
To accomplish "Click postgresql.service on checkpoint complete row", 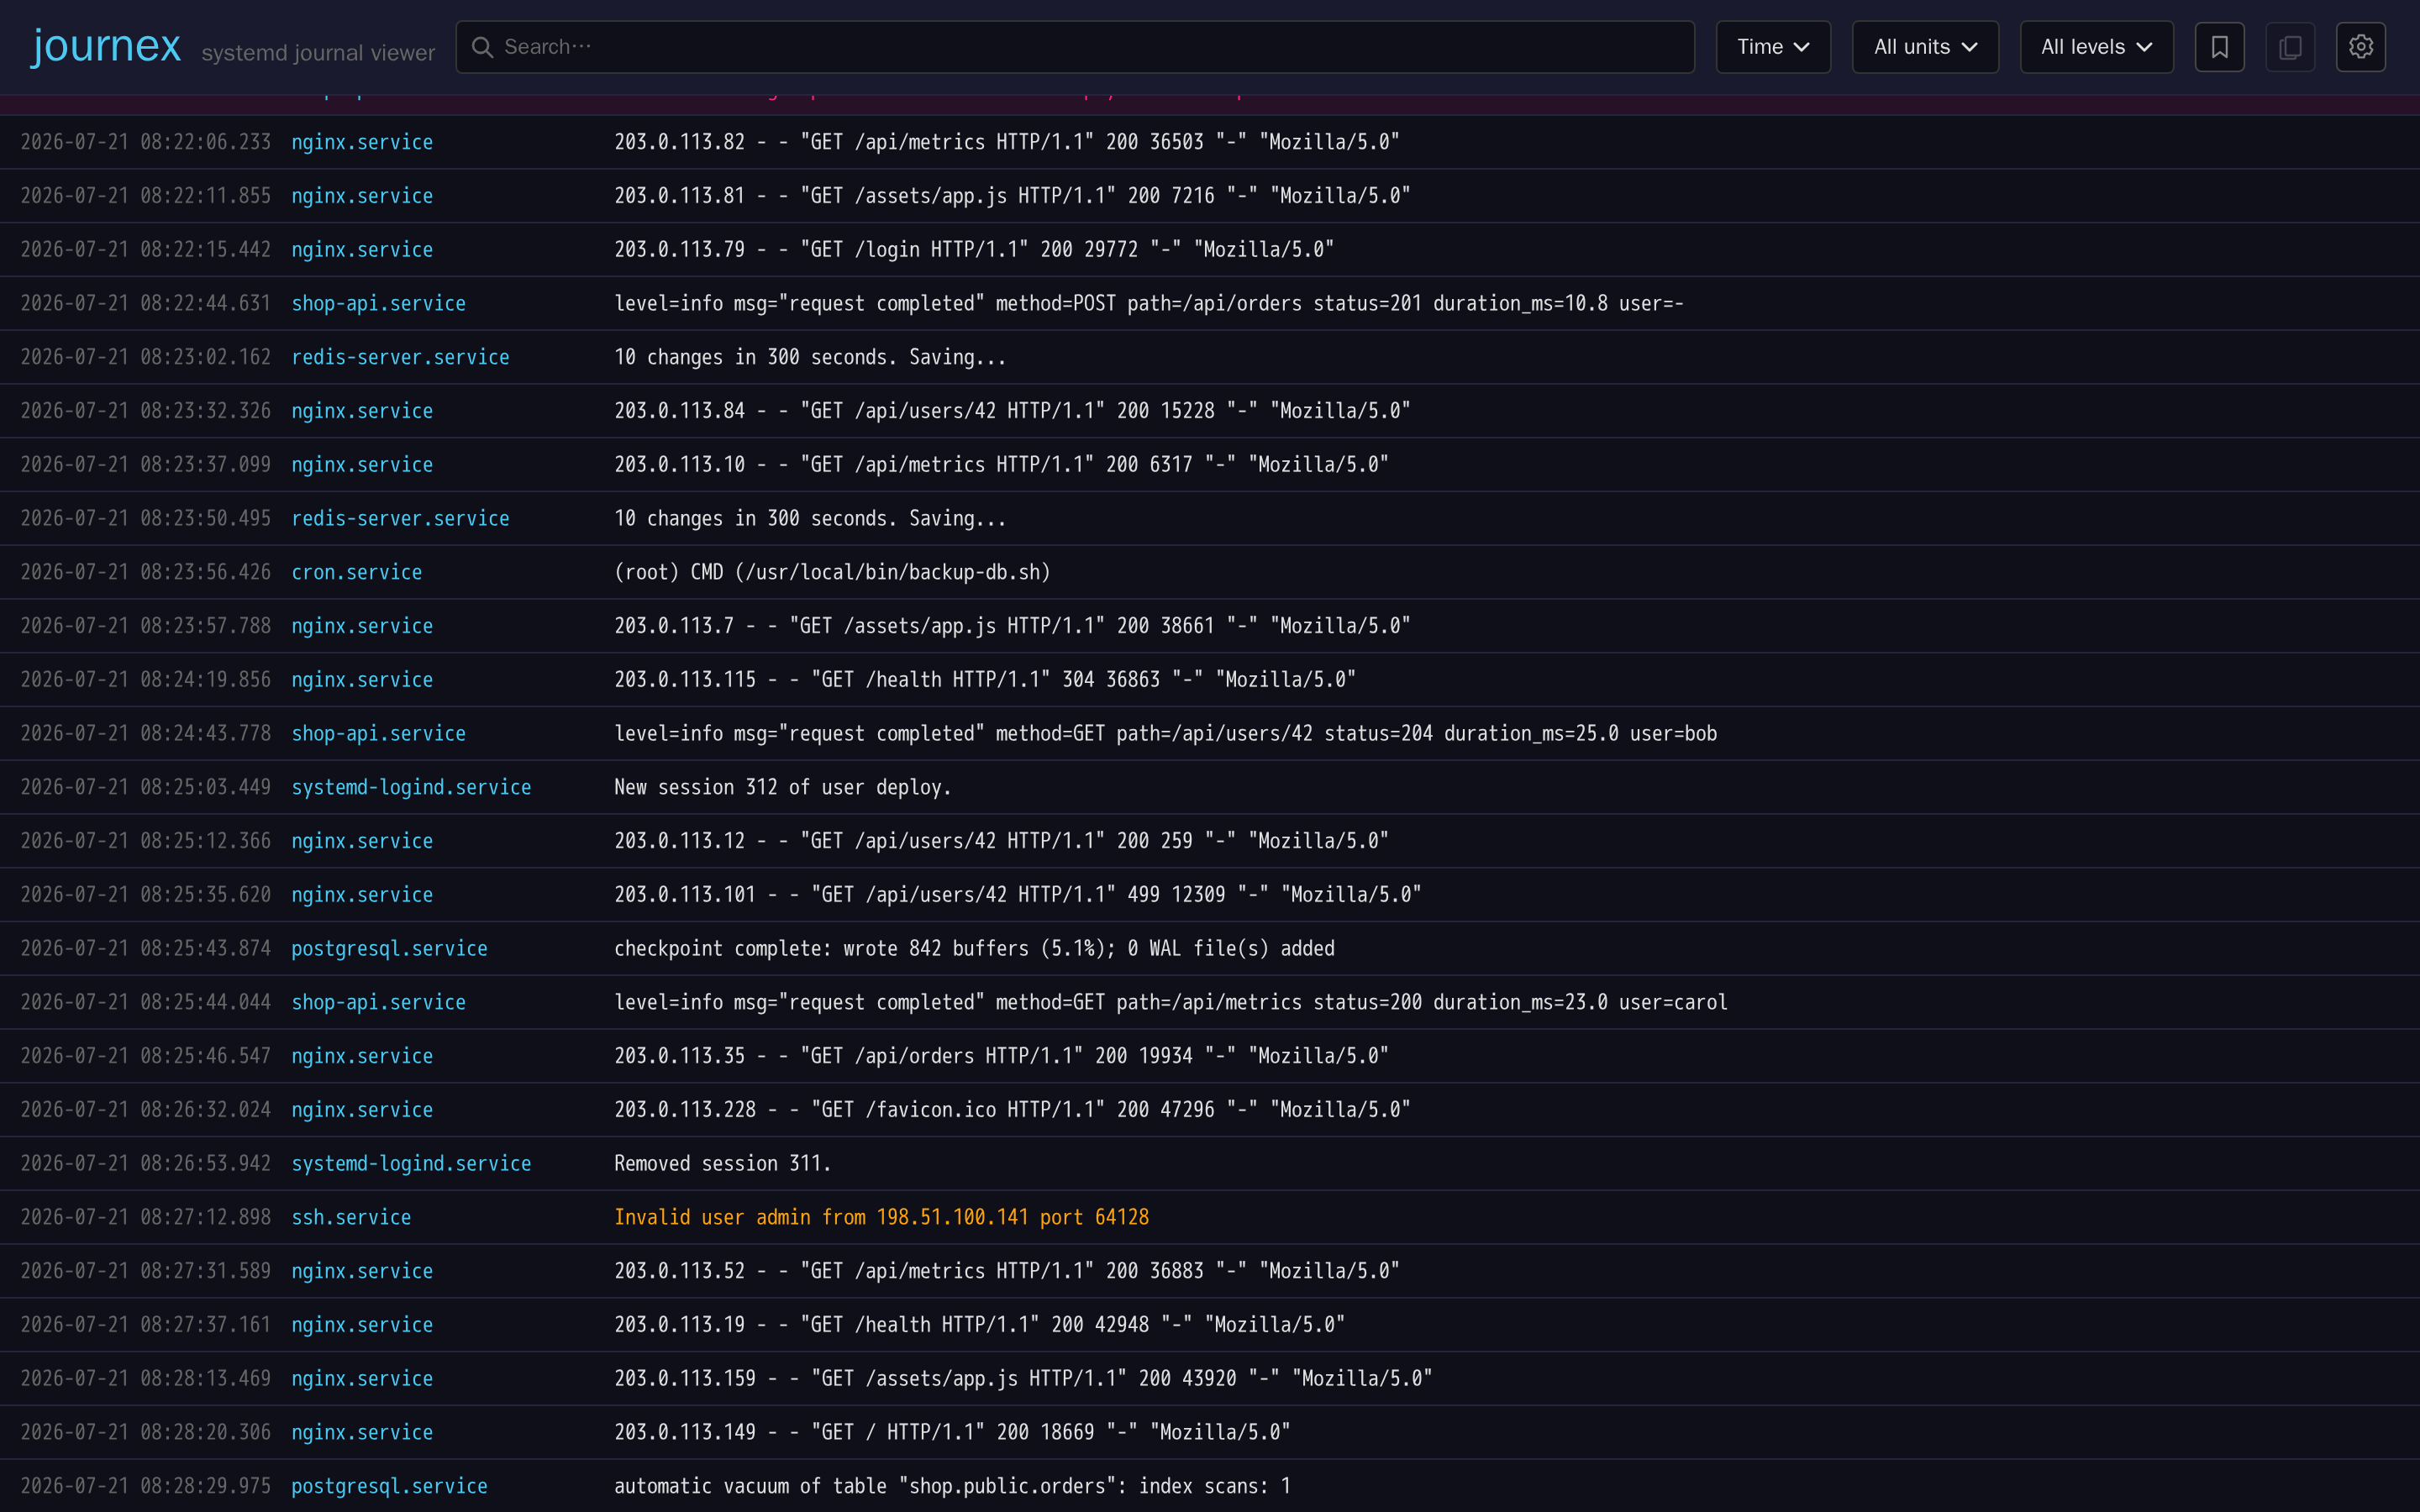I will 389,948.
